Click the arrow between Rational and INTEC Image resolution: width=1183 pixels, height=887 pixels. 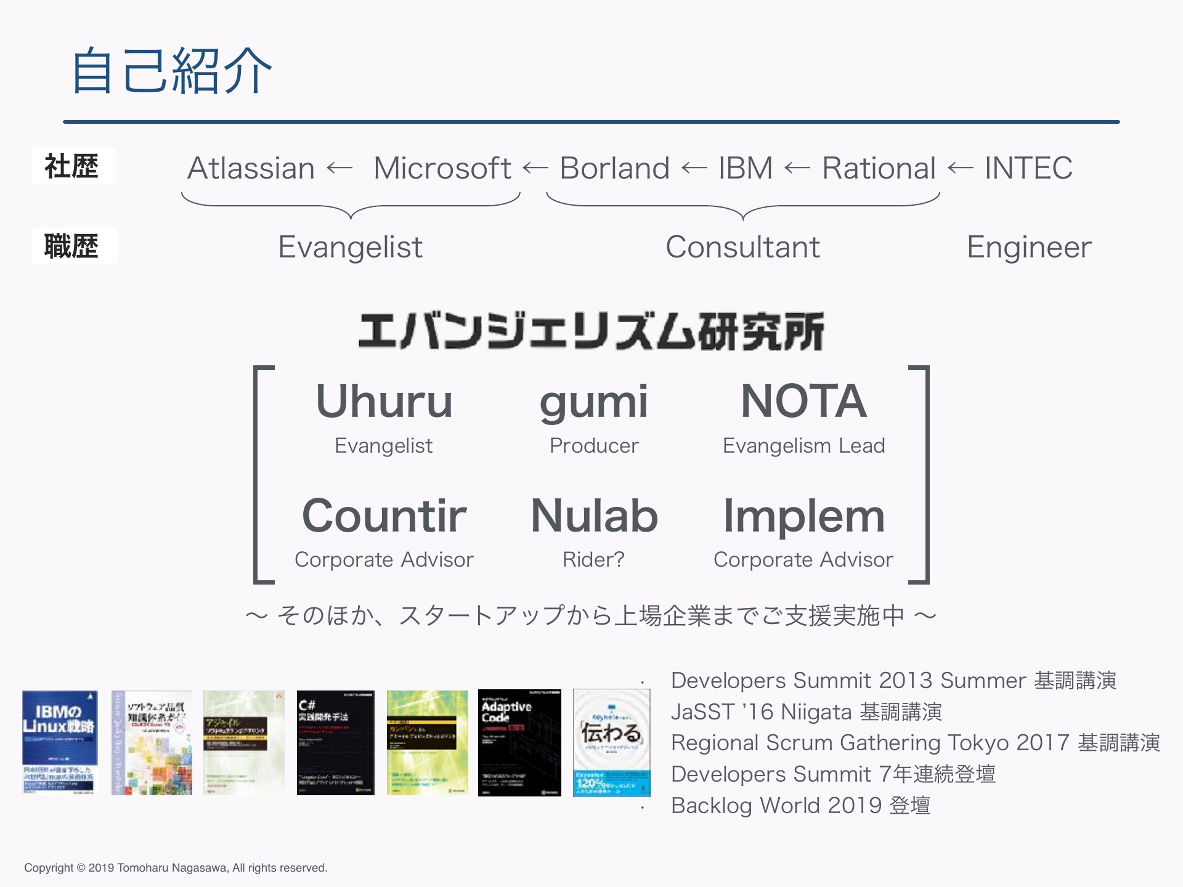point(961,168)
